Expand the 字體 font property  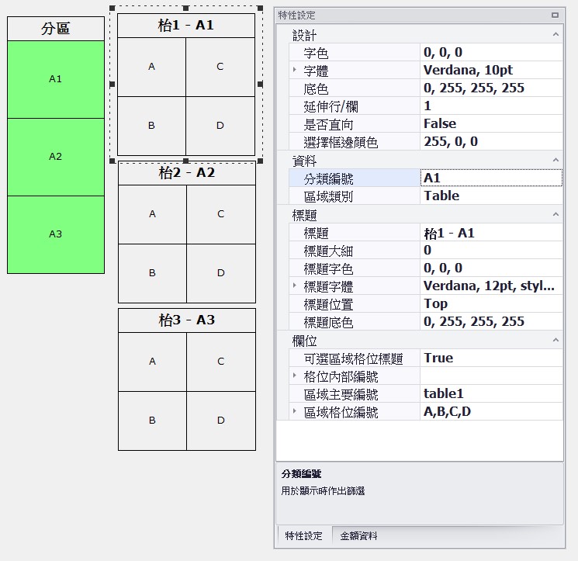point(295,71)
